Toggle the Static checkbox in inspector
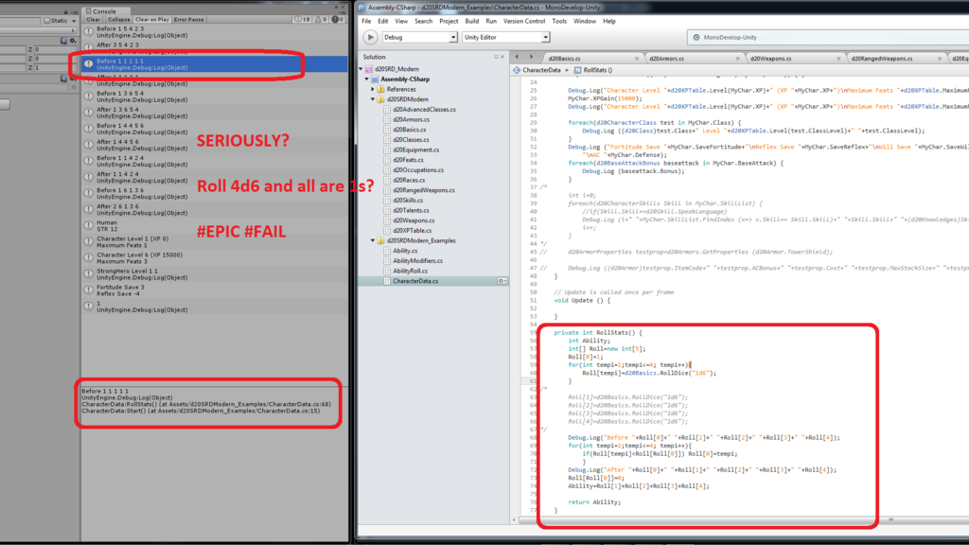The image size is (969, 545). tap(46, 21)
